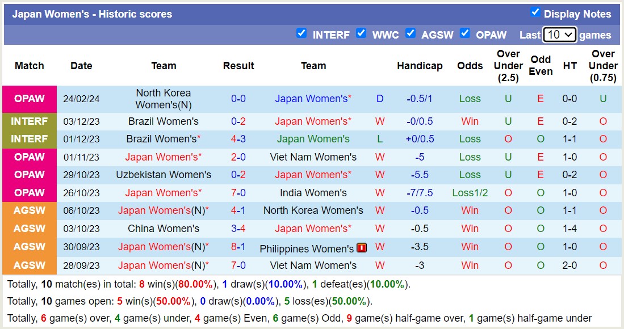The height and width of the screenshot is (329, 624).
Task: Open China Women's team page
Action: [x=164, y=229]
